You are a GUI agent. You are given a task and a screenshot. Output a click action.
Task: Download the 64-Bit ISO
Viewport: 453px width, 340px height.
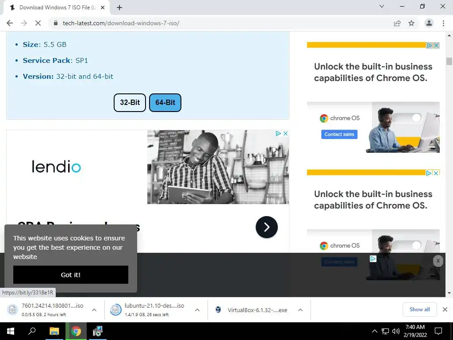point(165,102)
